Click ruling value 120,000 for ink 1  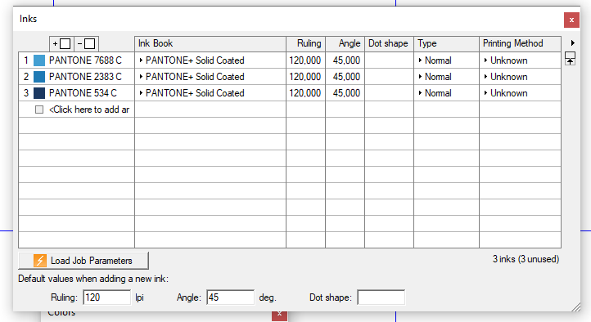click(x=305, y=60)
